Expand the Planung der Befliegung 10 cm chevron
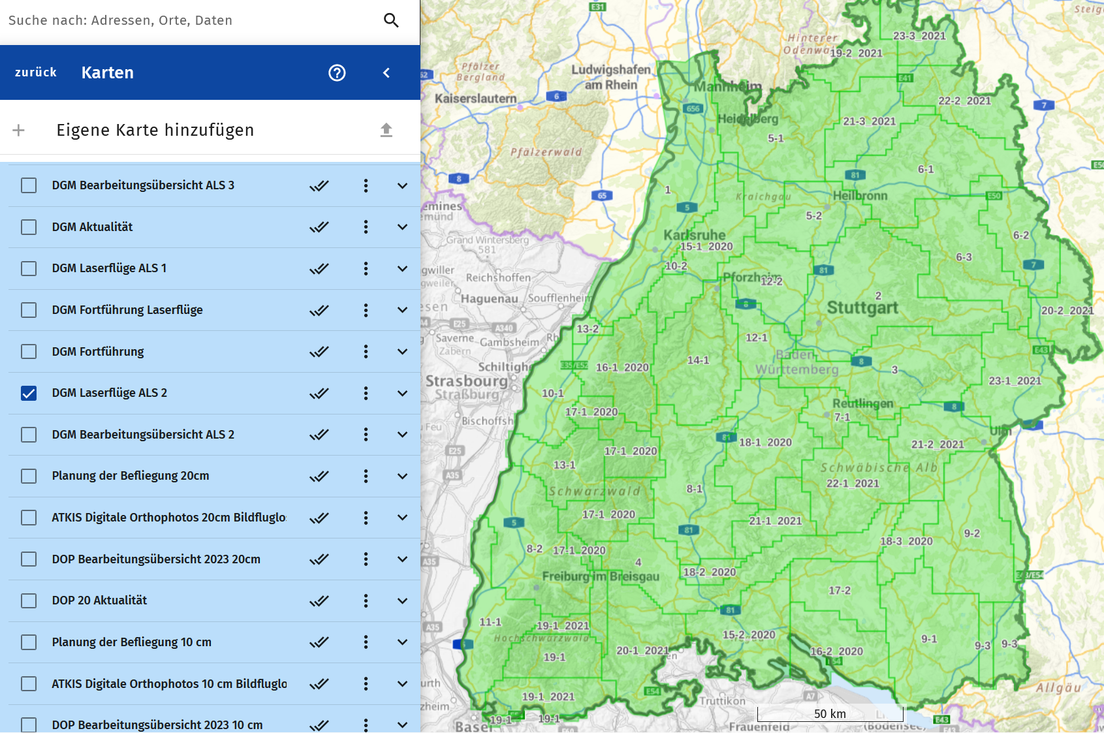 coord(402,642)
